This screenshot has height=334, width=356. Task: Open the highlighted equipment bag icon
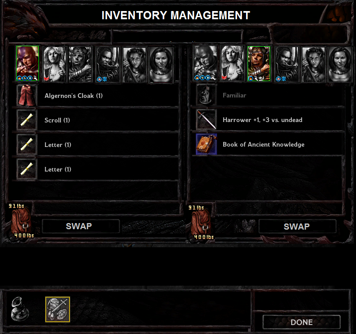click(x=58, y=309)
